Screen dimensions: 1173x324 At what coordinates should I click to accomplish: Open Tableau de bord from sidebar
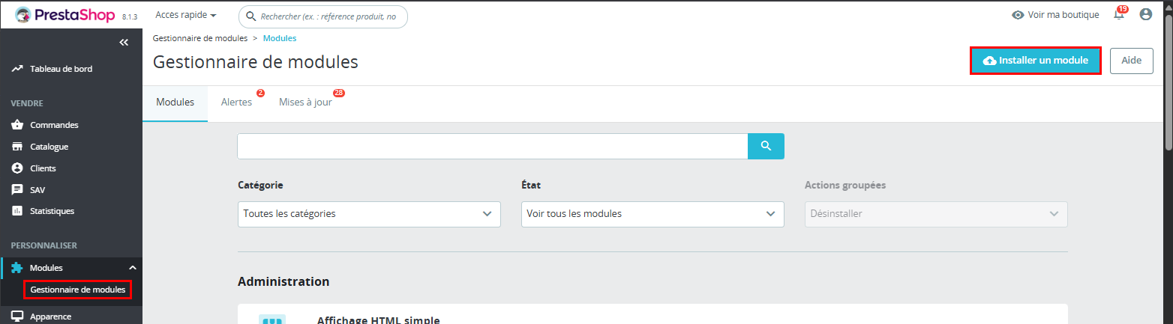pyautogui.click(x=61, y=69)
